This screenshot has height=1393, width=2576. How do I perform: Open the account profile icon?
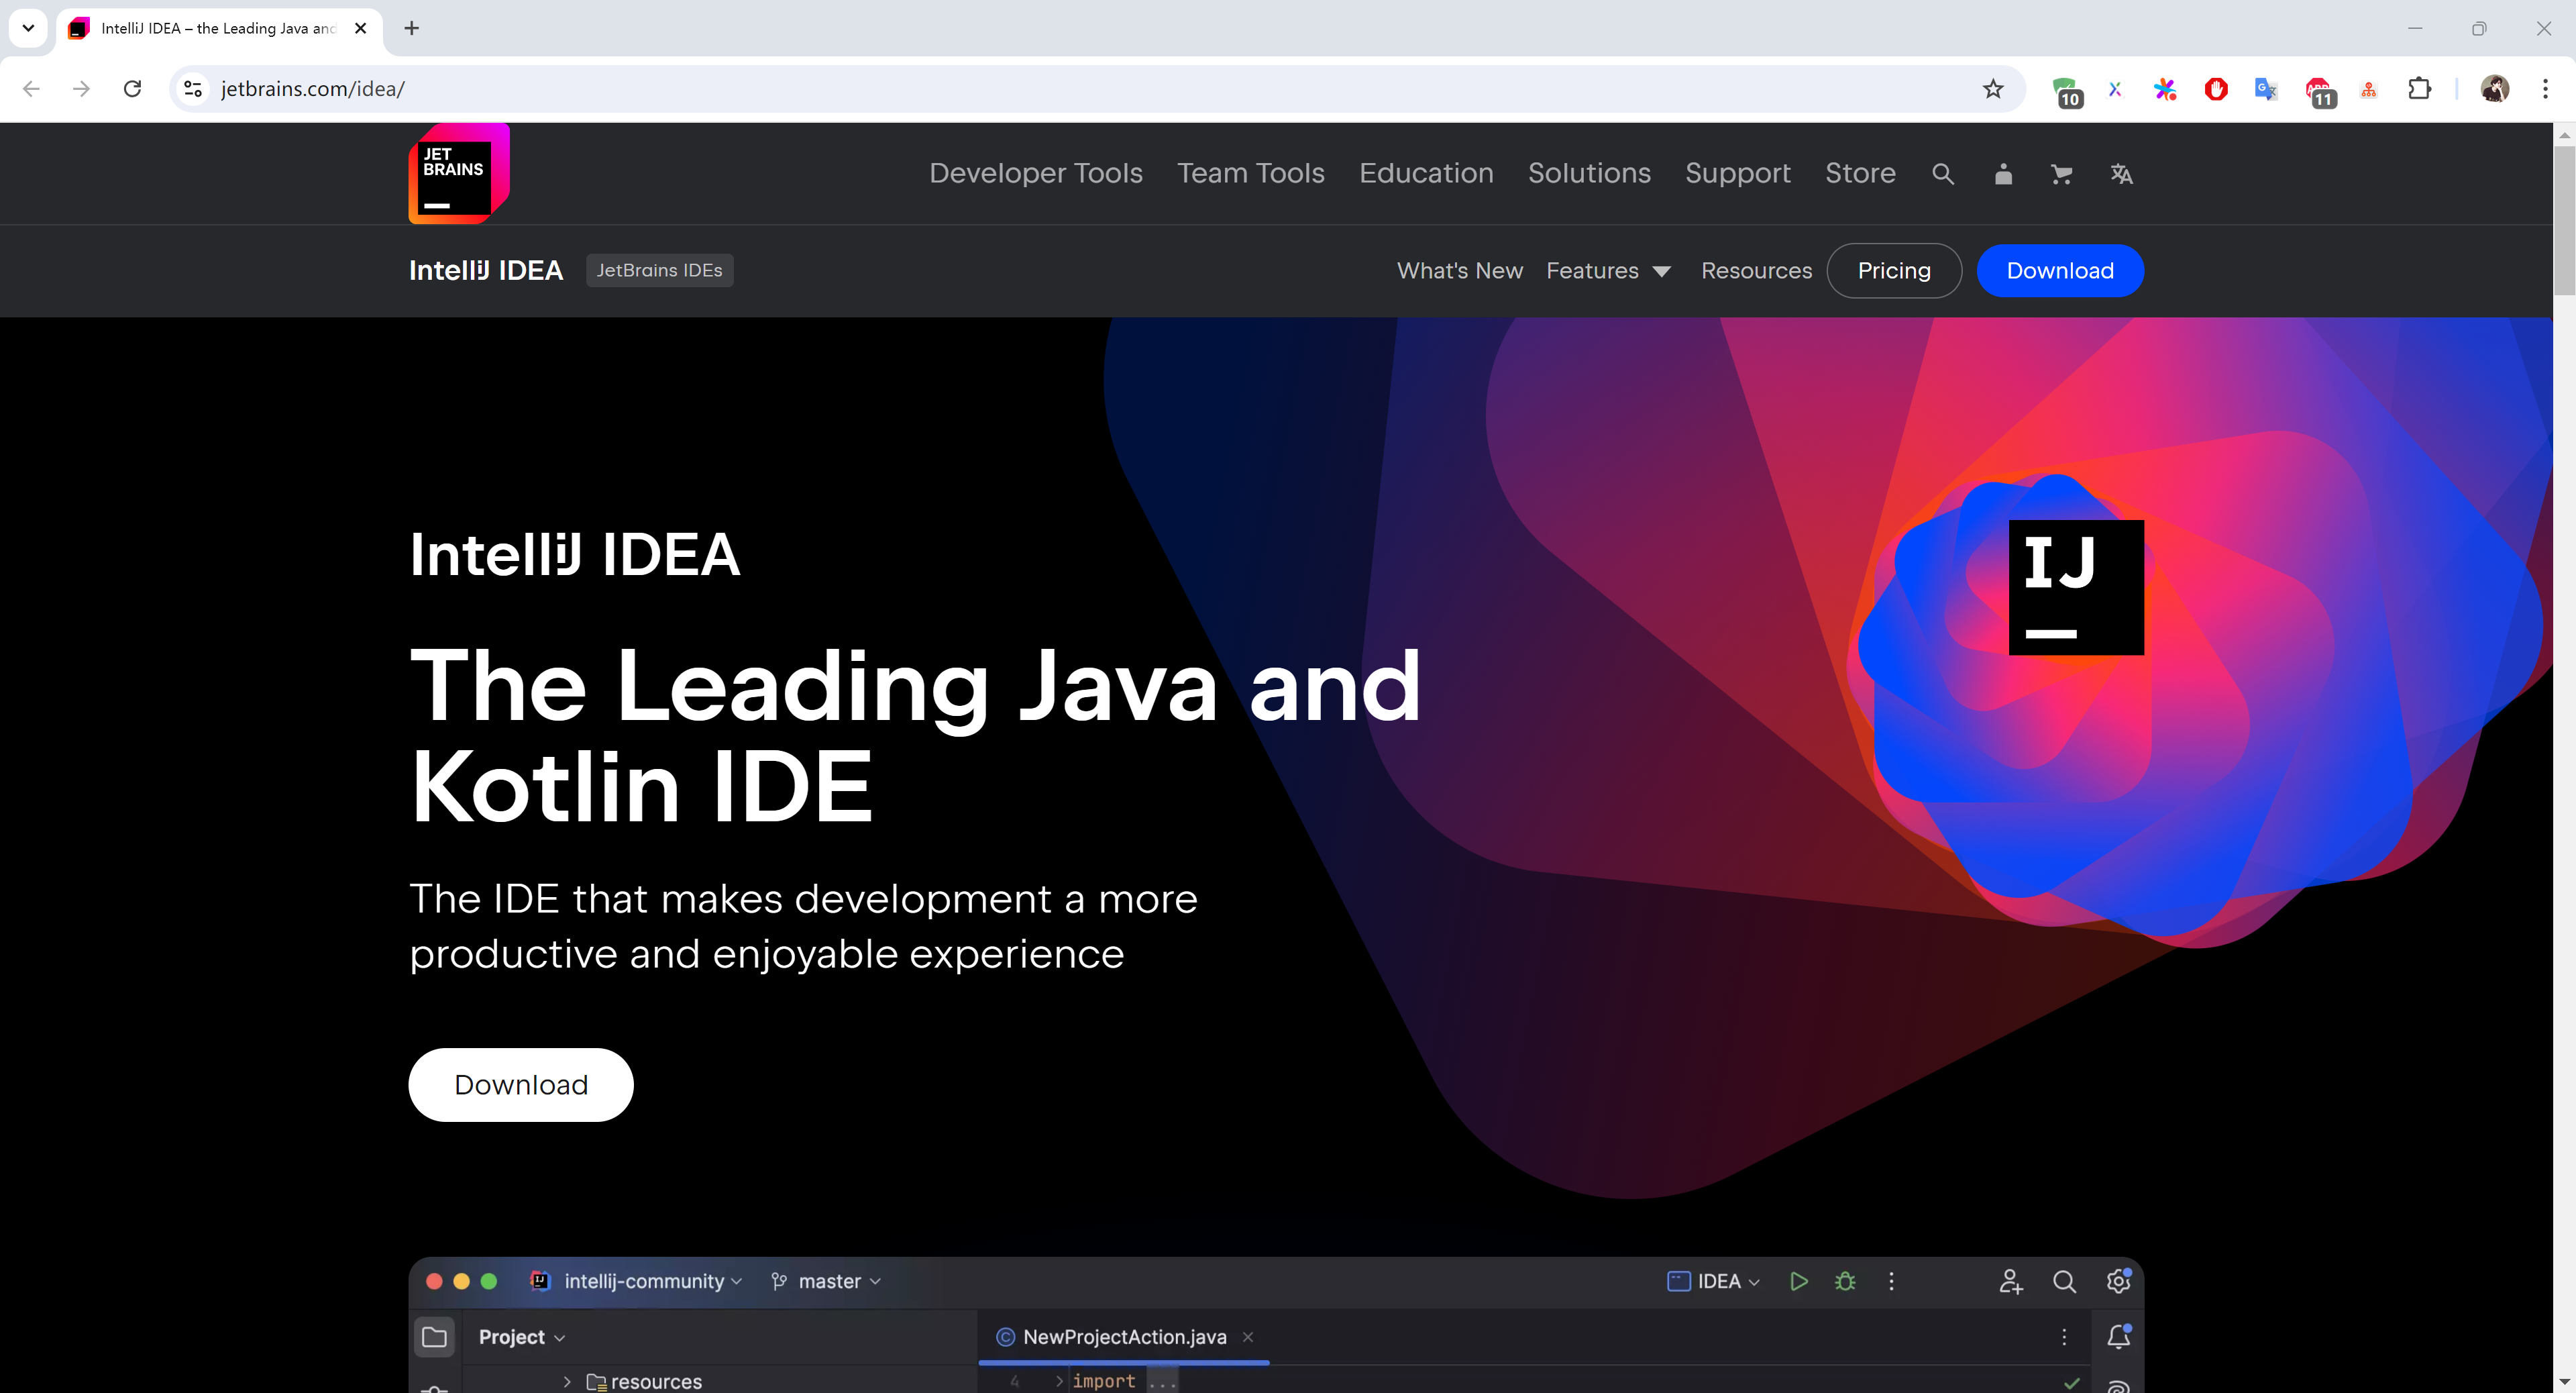click(x=2002, y=174)
